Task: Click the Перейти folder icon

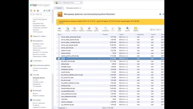Action: [x=136, y=28]
